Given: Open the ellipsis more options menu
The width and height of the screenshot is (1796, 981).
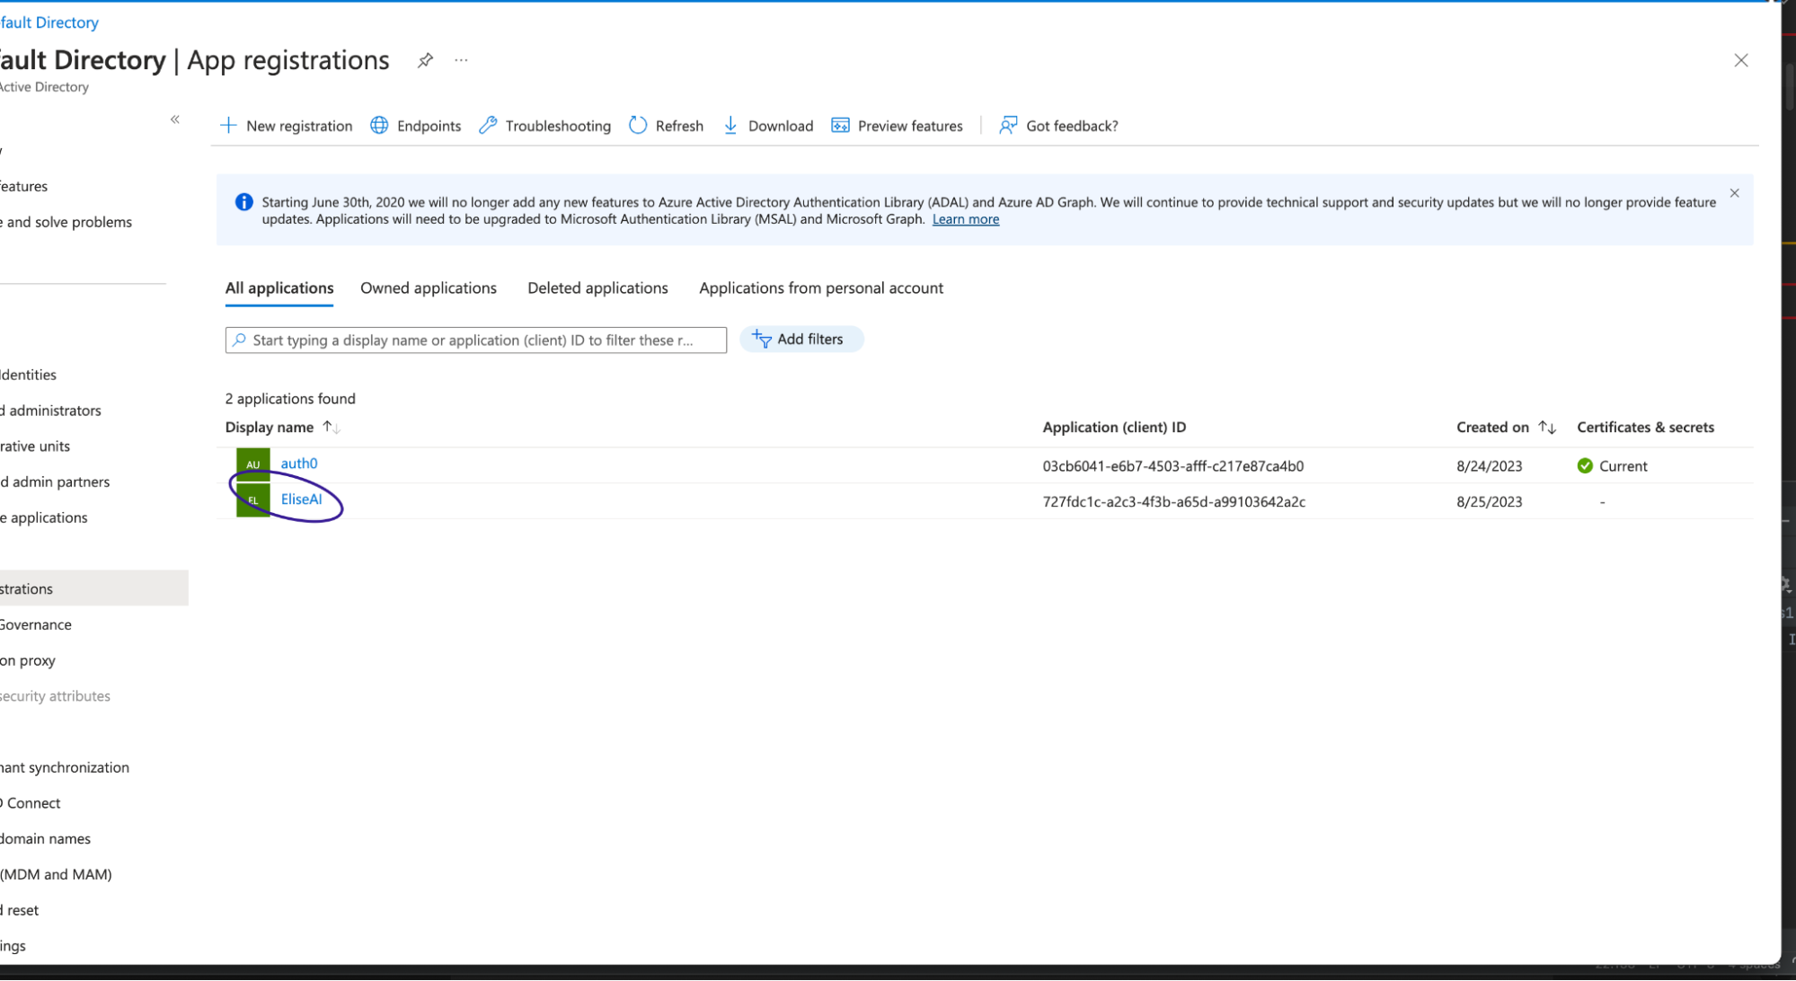Looking at the screenshot, I should pyautogui.click(x=461, y=60).
